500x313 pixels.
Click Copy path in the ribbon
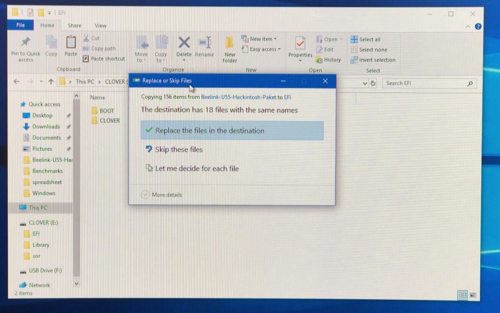click(x=99, y=49)
